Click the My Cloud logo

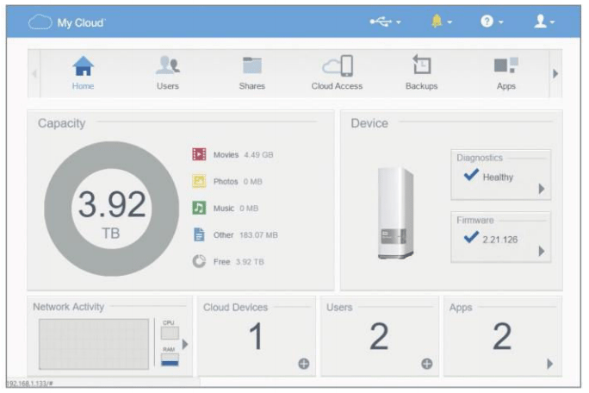(67, 22)
